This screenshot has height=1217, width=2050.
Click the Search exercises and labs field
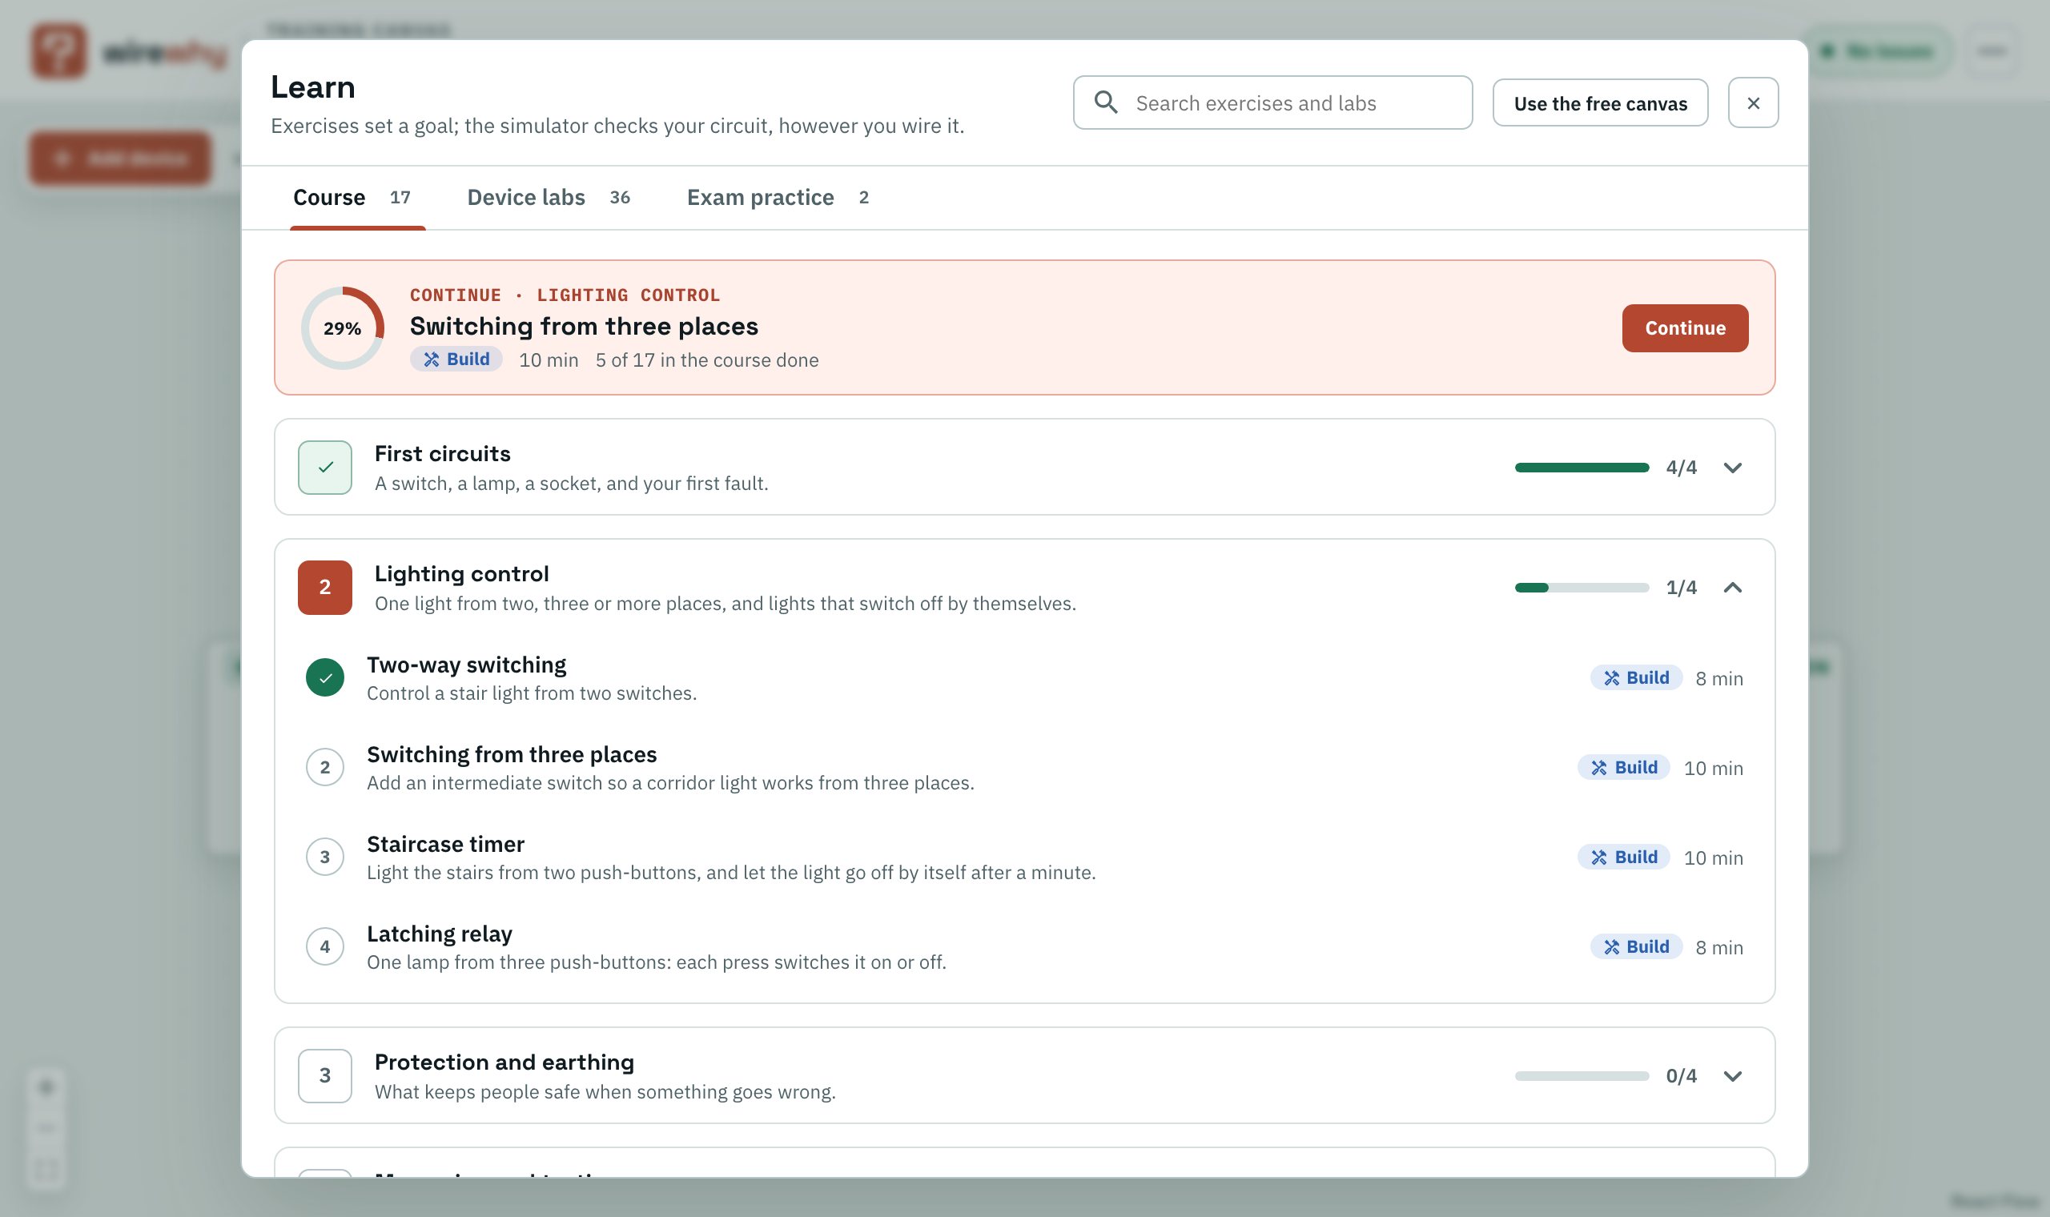point(1272,102)
